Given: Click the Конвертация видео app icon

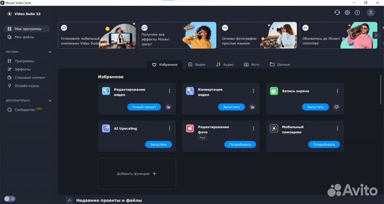Looking at the screenshot, I should (190, 91).
